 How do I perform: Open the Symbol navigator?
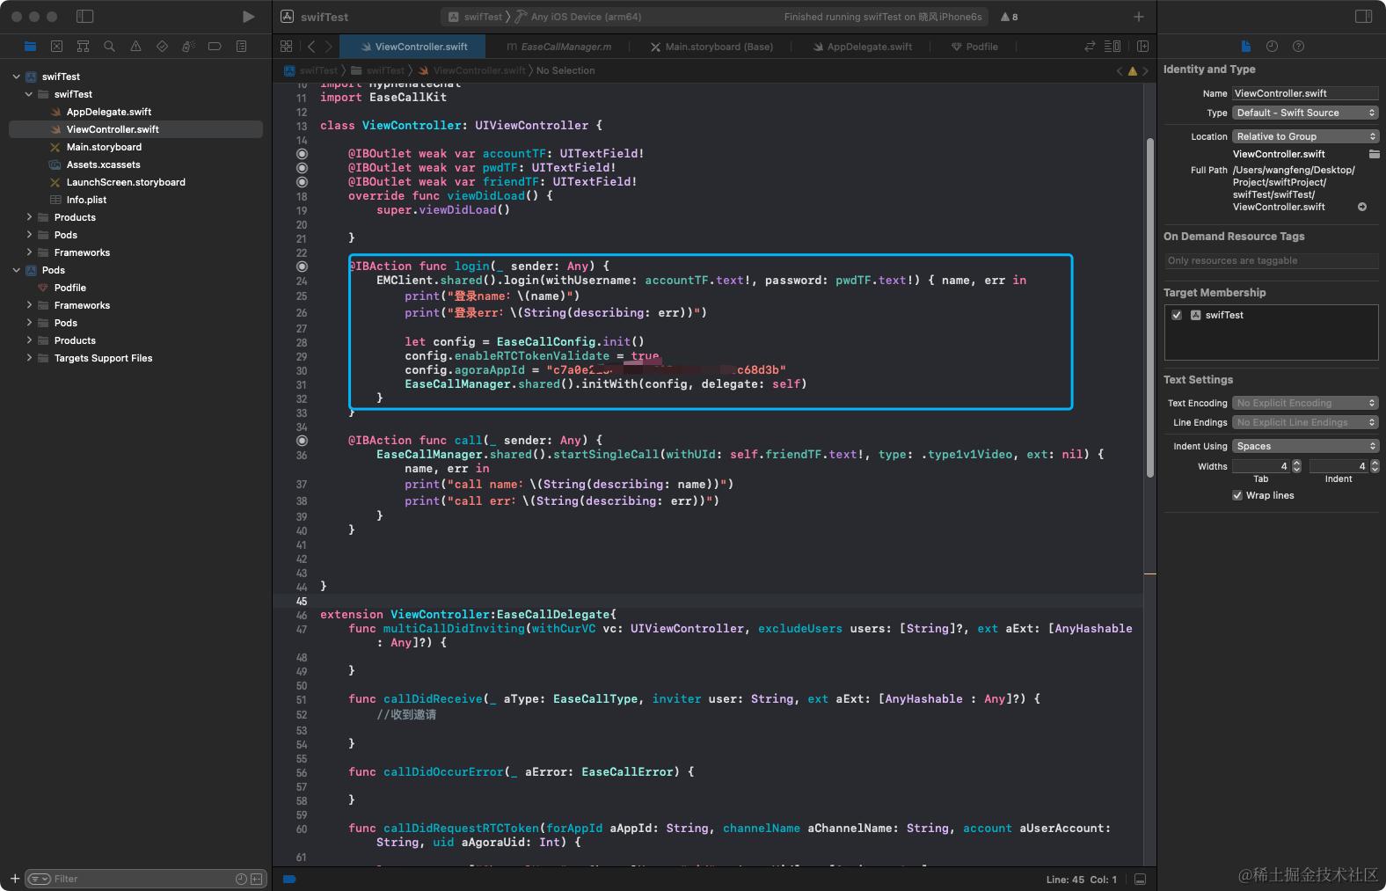(83, 47)
